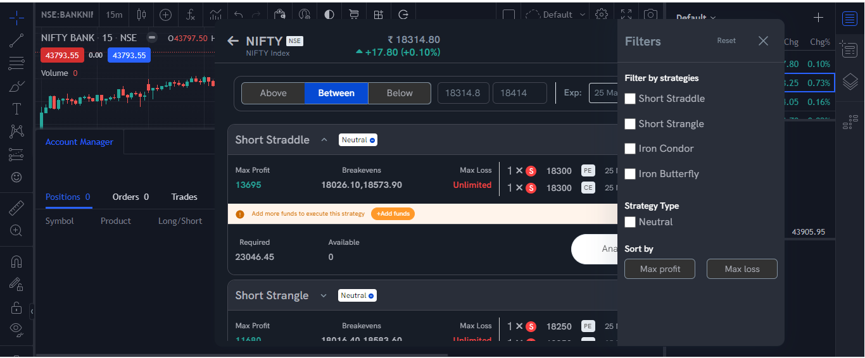The image size is (865, 358).
Task: Activate the zoom in tool
Action: 16,230
